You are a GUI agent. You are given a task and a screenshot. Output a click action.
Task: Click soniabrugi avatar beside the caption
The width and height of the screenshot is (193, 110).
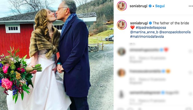[x=122, y=25]
